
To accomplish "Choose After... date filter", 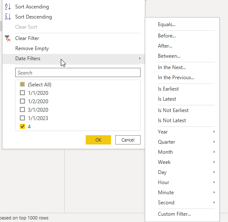I will (x=165, y=46).
